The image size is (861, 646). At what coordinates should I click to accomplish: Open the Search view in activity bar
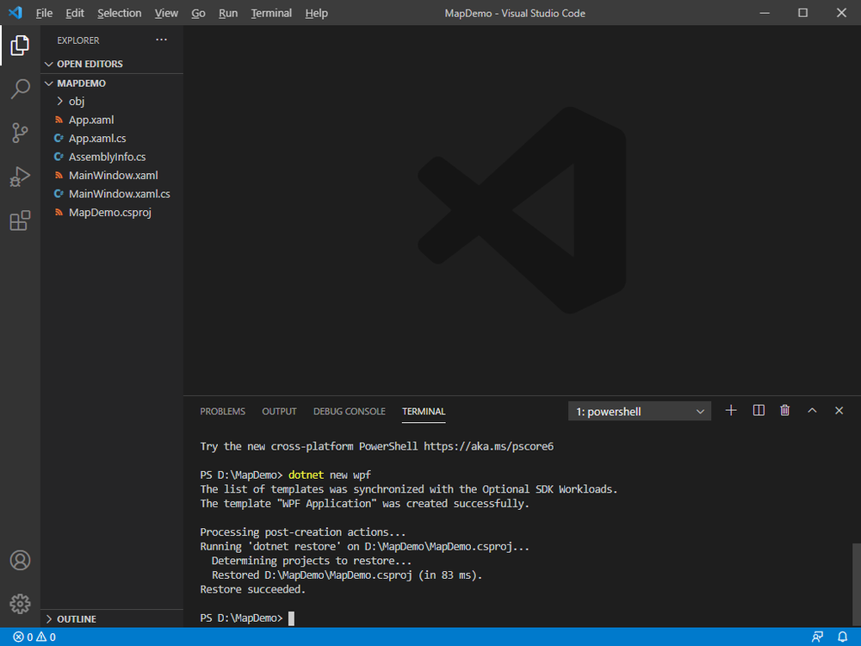pyautogui.click(x=20, y=89)
